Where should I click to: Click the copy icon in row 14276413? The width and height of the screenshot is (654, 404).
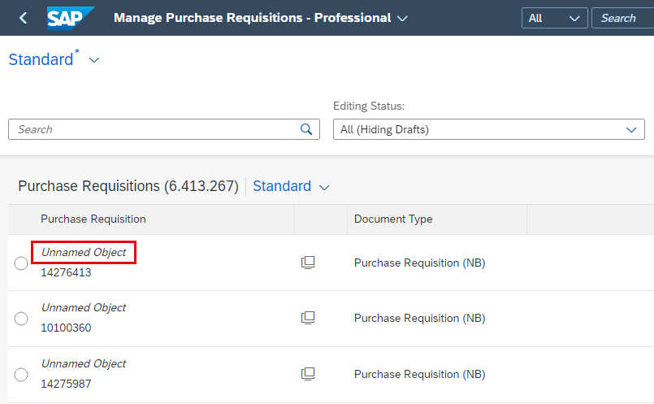(308, 263)
